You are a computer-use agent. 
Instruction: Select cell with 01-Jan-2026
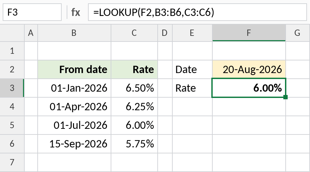74,88
